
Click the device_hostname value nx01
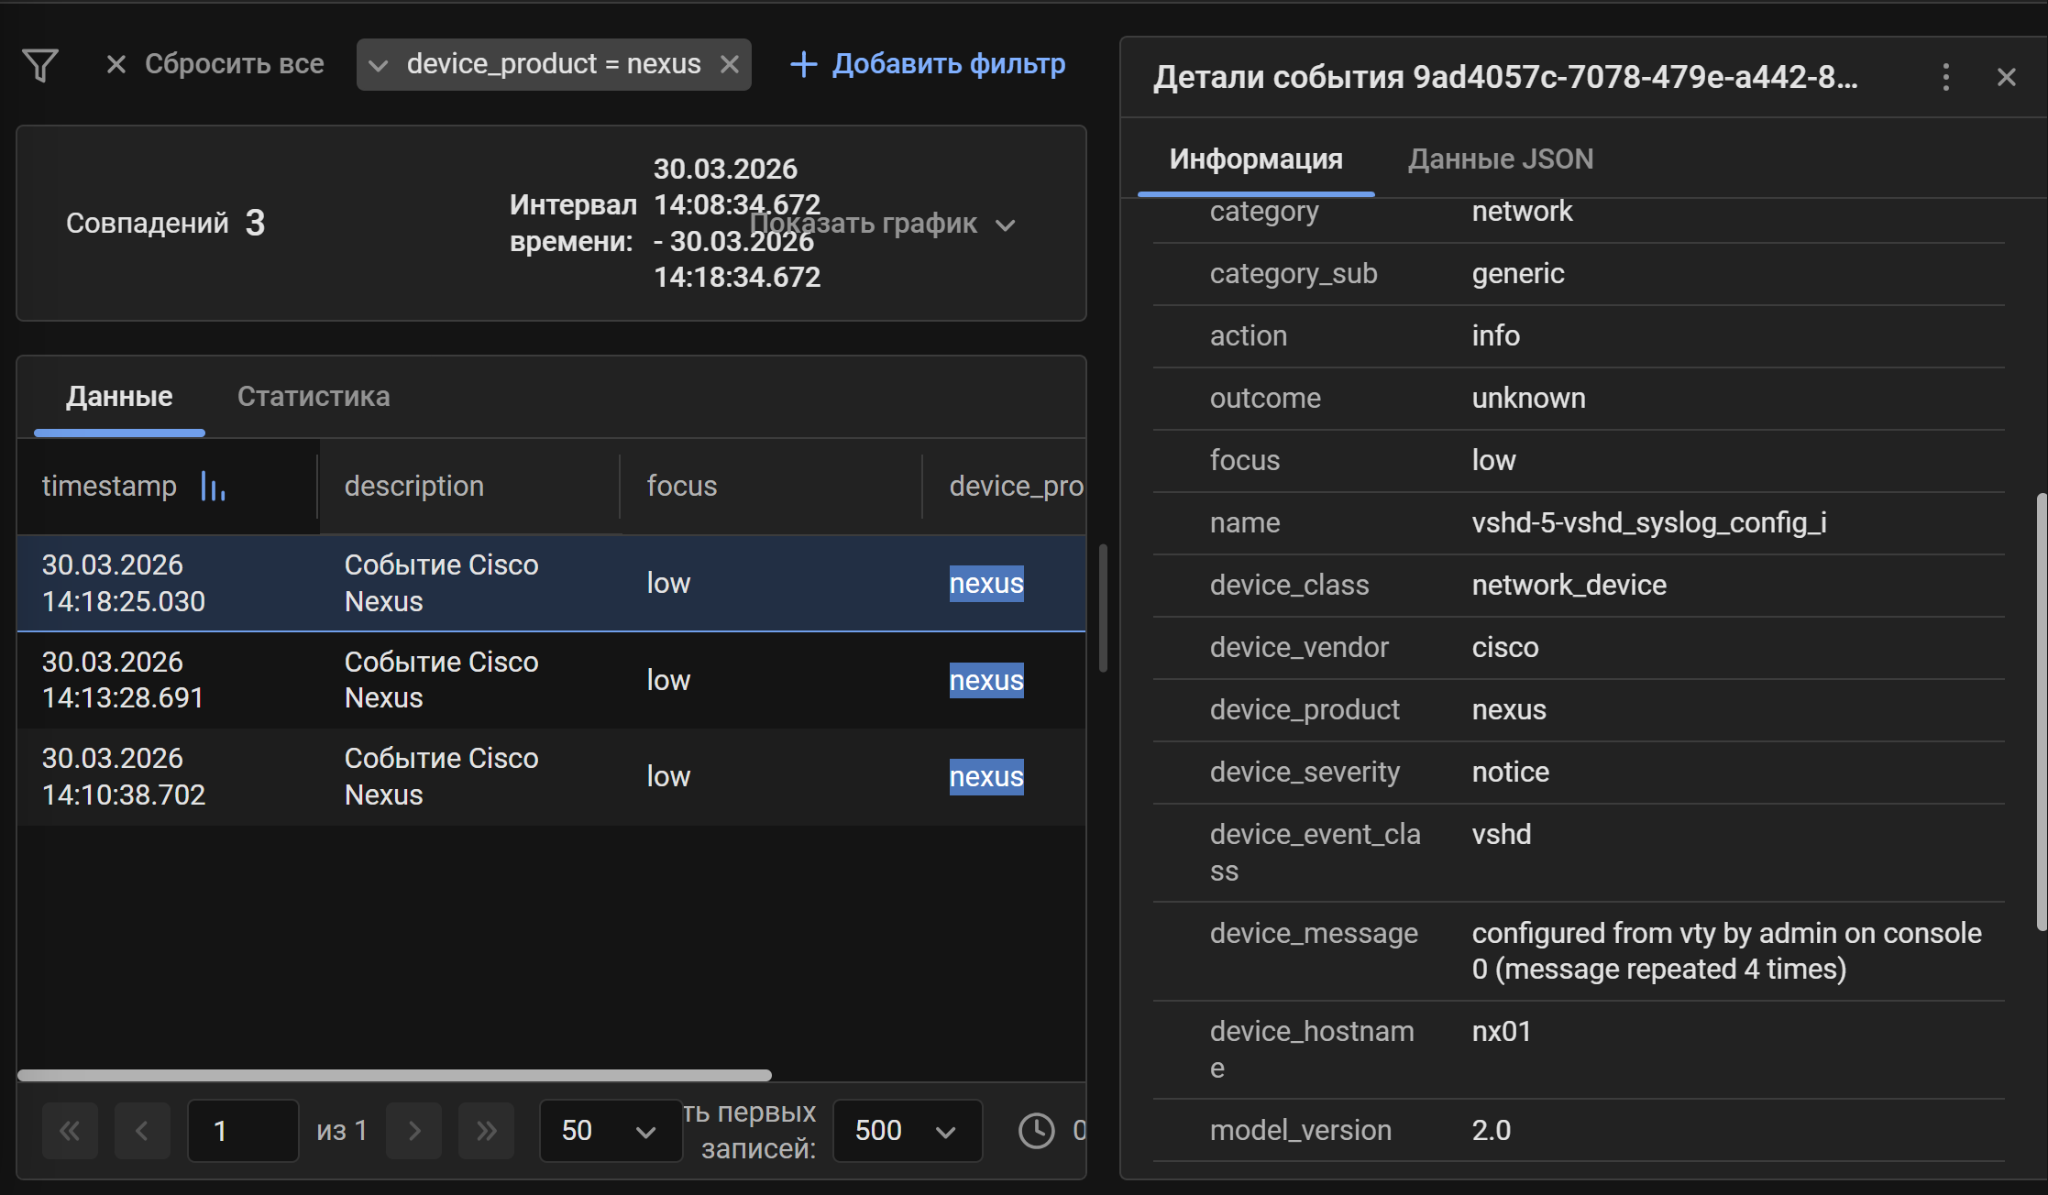click(x=1502, y=1031)
